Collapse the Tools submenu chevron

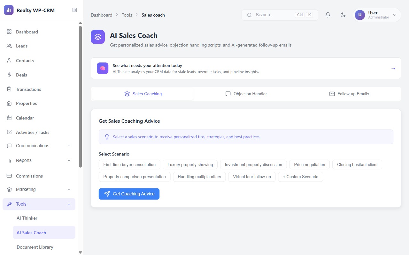click(x=69, y=204)
